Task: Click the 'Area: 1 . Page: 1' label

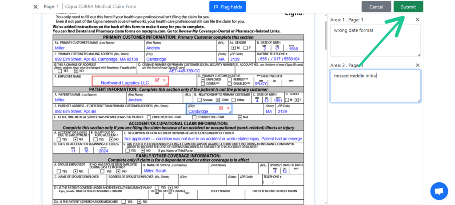Action: [x=347, y=20]
